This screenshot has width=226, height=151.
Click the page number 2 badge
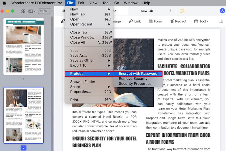[x=23, y=148]
